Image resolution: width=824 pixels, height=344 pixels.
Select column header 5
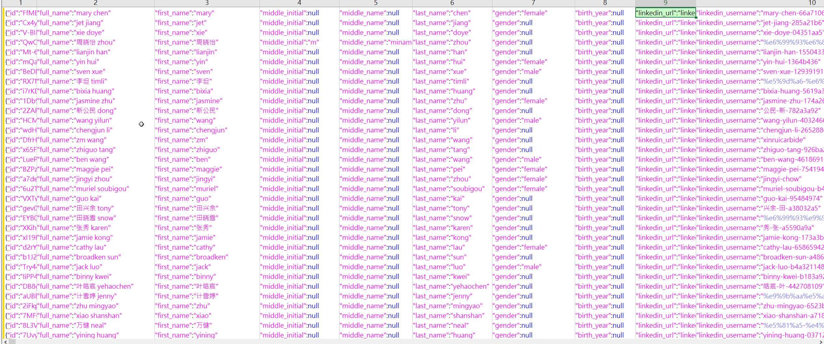[x=376, y=3]
